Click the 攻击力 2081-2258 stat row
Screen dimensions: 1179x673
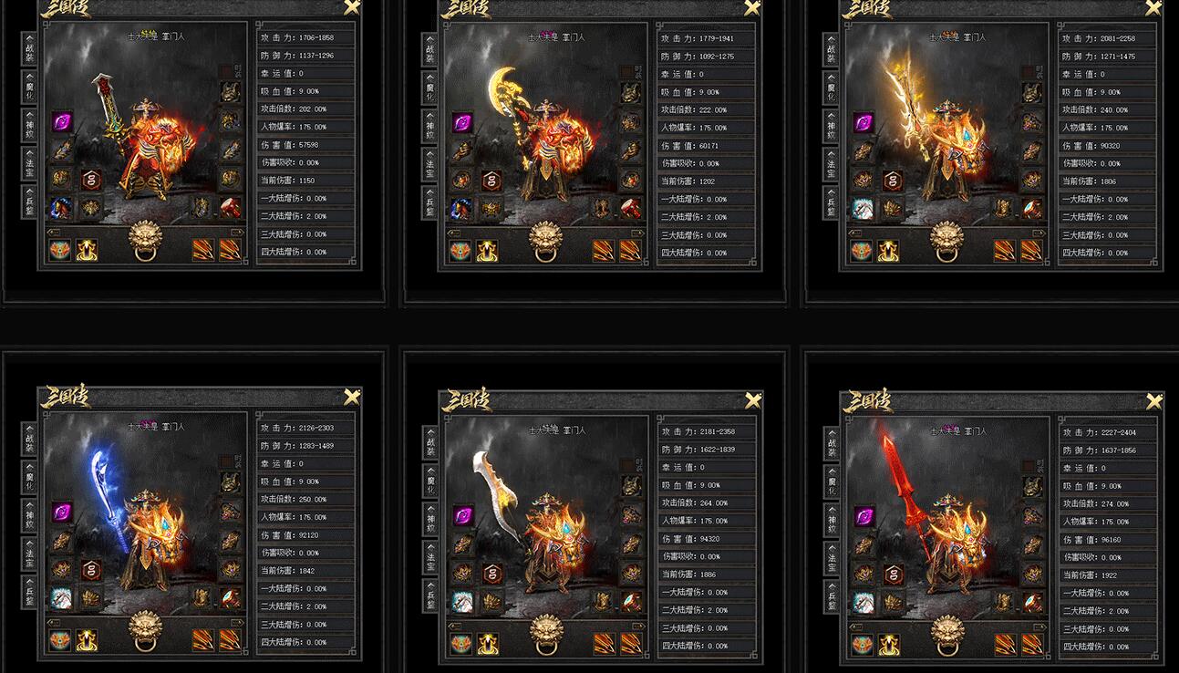pos(1109,38)
